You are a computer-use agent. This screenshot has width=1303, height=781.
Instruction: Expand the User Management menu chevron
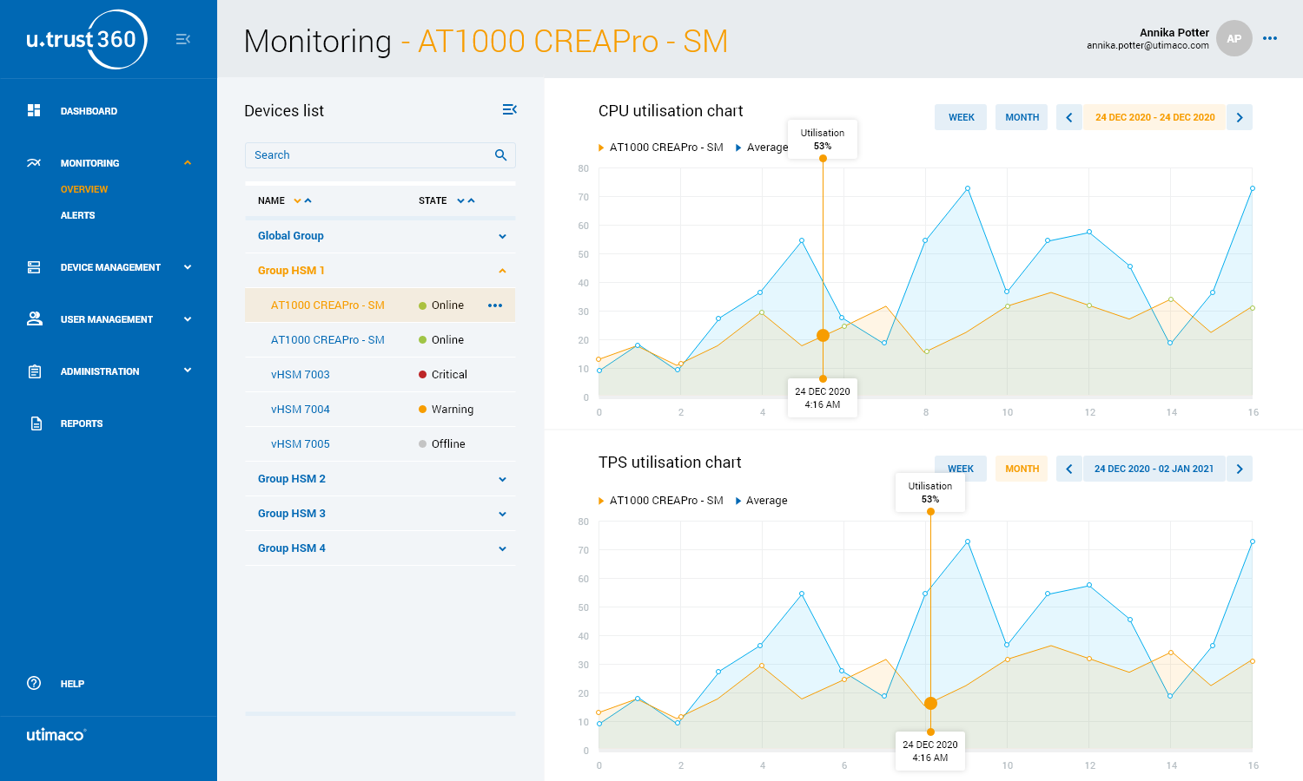coord(188,319)
